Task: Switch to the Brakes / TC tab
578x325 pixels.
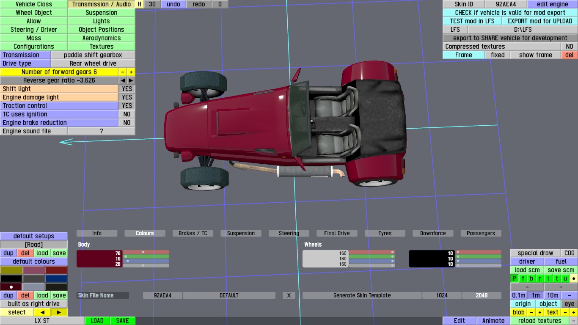Action: [x=193, y=233]
